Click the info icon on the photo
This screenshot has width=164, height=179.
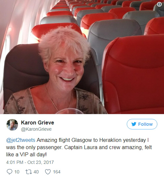click(x=159, y=5)
